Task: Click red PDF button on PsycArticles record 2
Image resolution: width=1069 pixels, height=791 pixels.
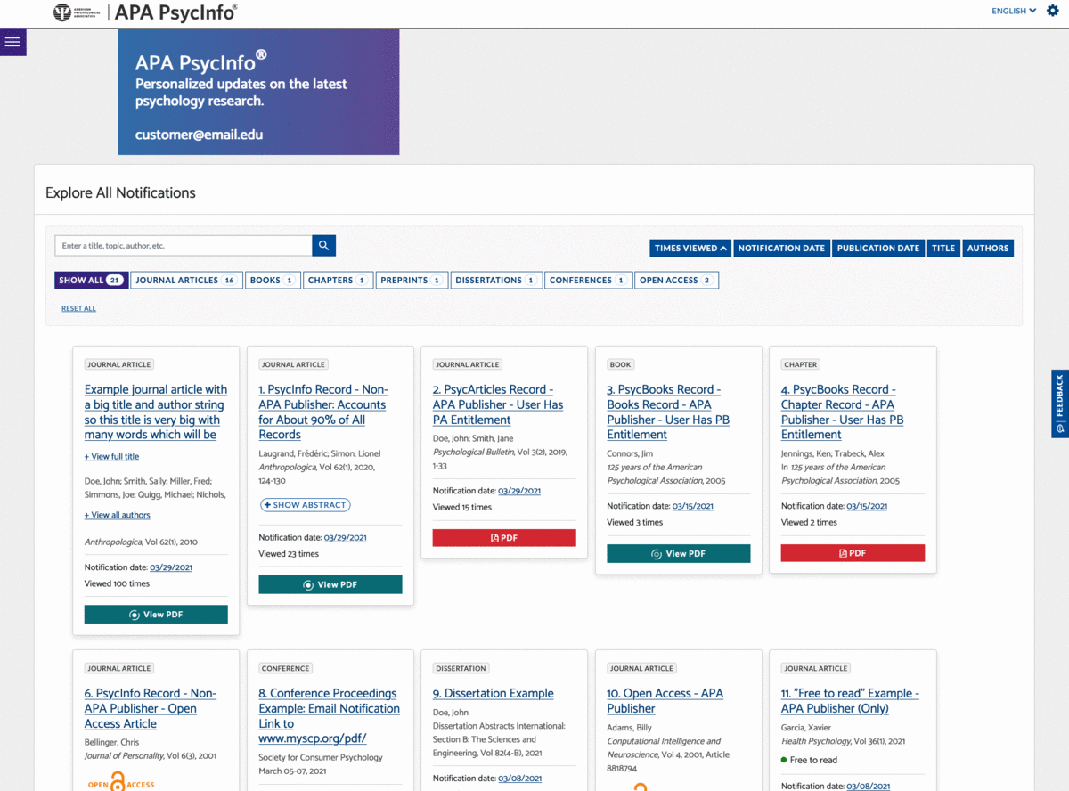Action: (504, 538)
